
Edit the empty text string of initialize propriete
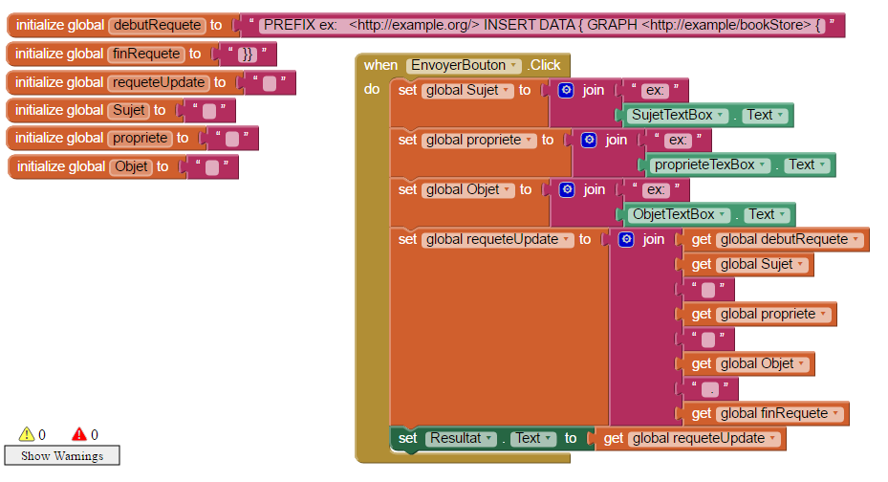[x=232, y=139]
